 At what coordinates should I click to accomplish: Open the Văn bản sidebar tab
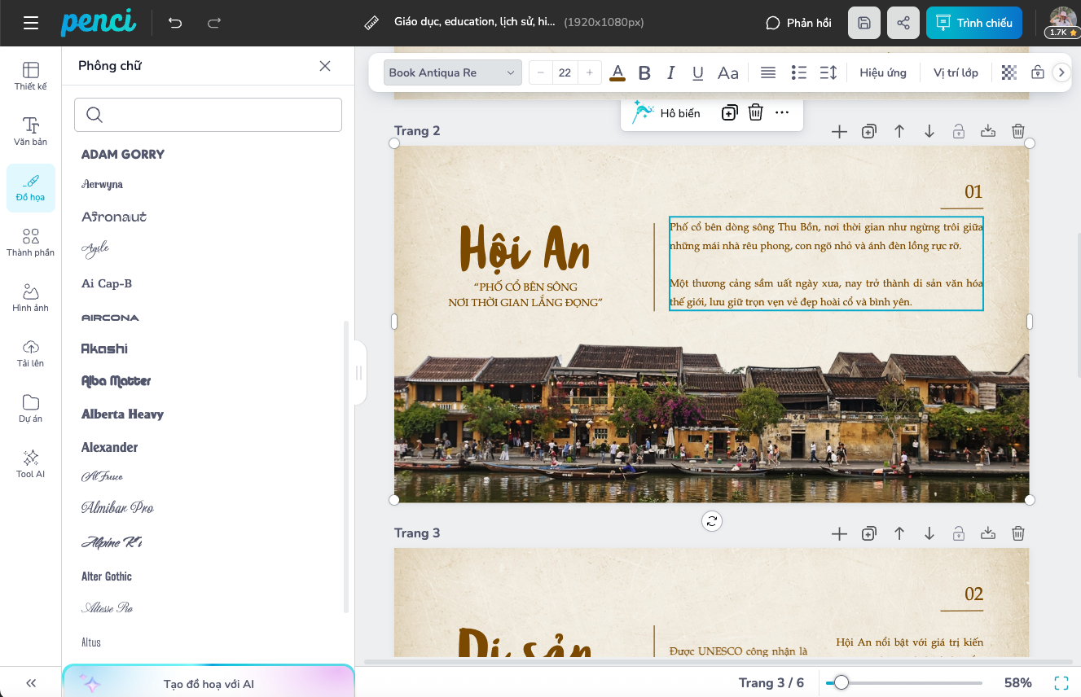pos(31,131)
